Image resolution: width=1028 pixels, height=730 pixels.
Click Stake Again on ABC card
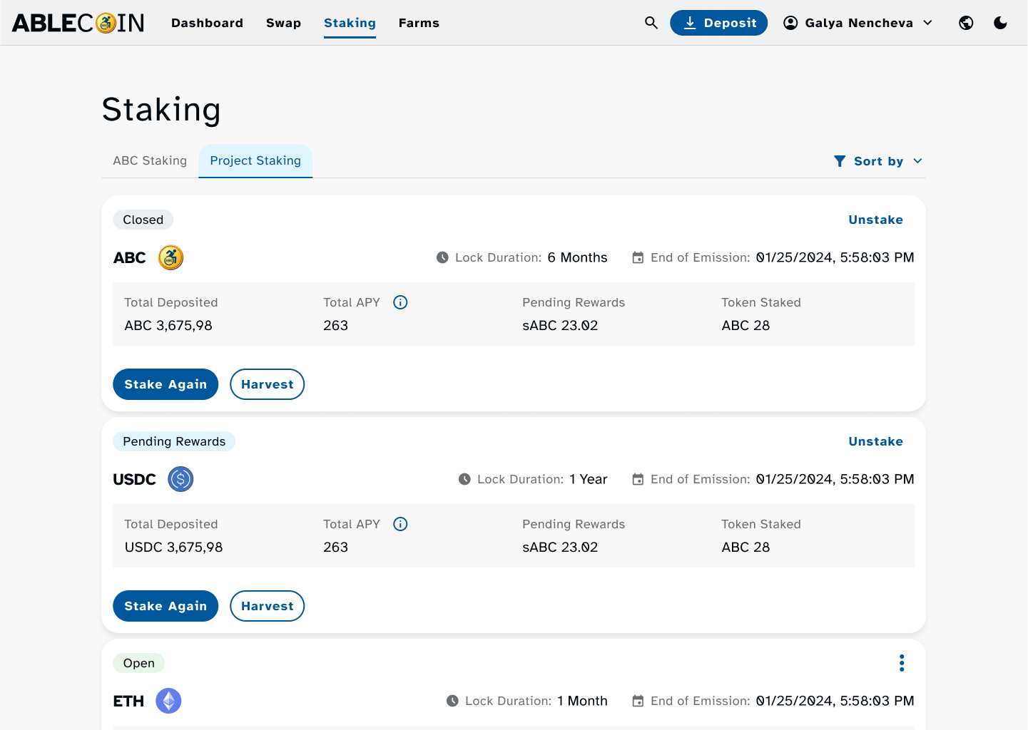click(166, 384)
